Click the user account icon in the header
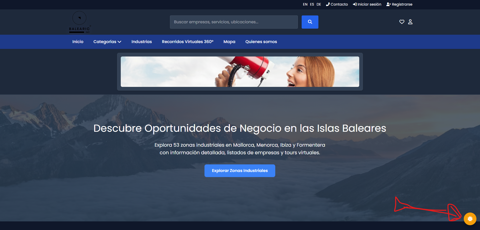 410,22
